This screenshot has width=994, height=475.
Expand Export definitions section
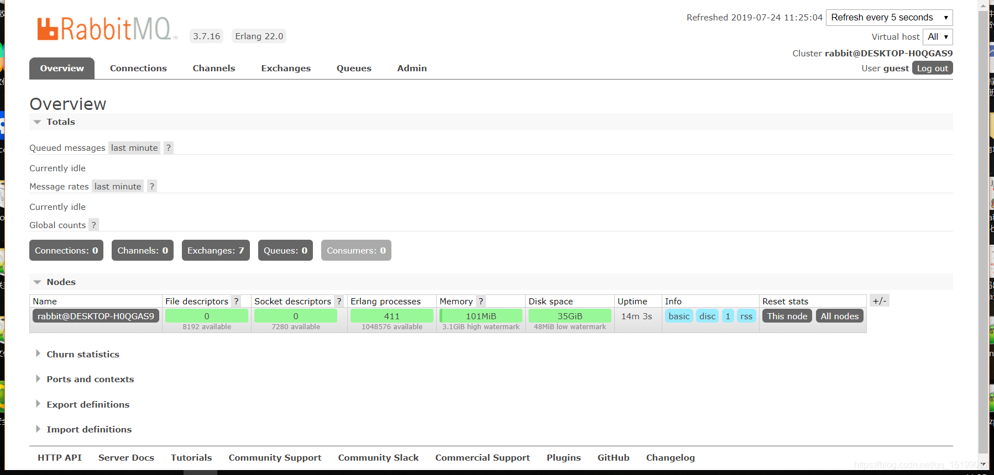[x=82, y=404]
